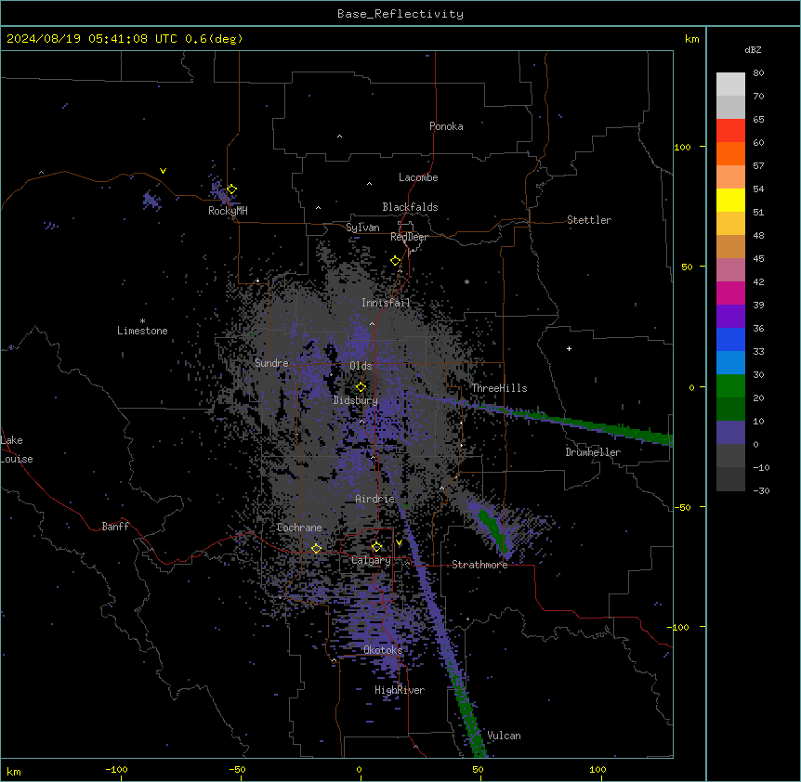Click the Stettler label

(589, 220)
